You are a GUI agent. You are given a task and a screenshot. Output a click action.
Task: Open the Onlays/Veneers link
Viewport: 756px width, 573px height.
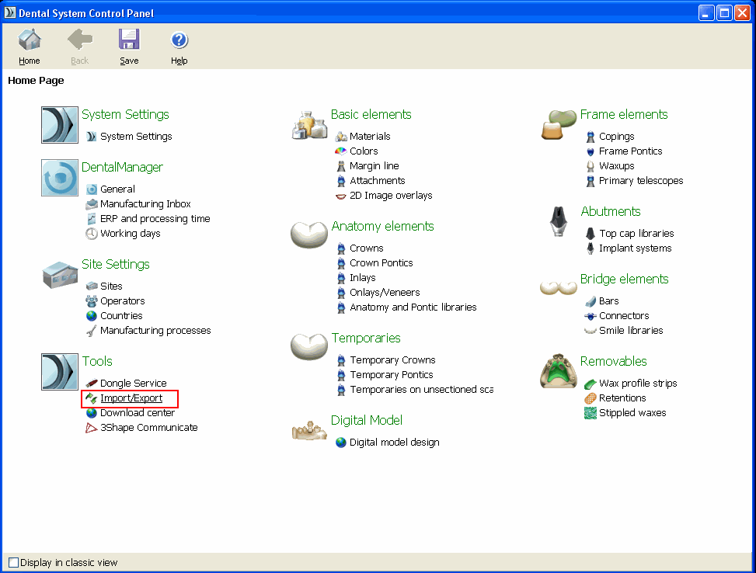pyautogui.click(x=385, y=293)
